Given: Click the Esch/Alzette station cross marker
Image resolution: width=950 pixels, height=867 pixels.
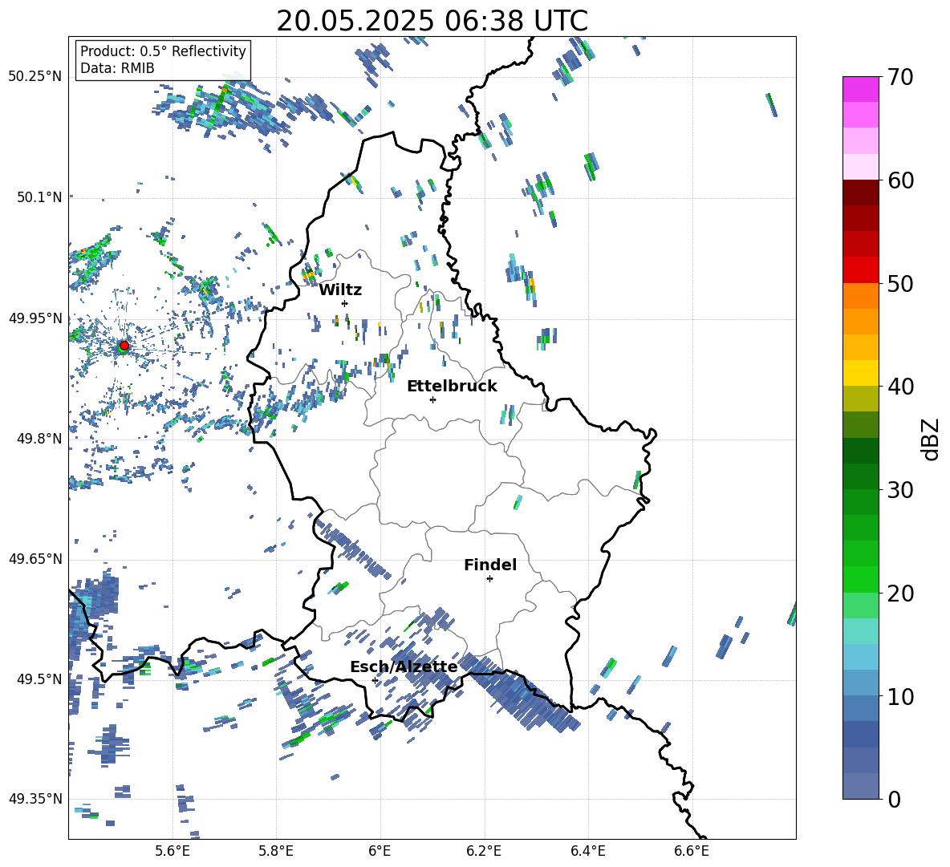Looking at the screenshot, I should pos(375,680).
